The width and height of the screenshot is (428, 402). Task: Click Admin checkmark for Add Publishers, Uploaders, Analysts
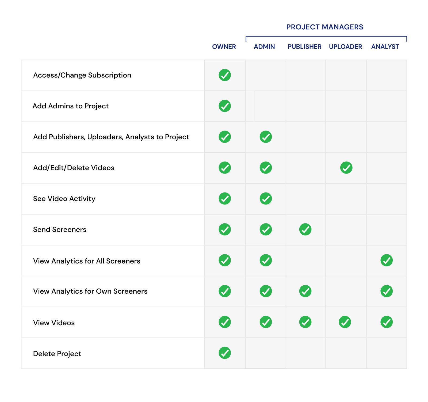266,137
